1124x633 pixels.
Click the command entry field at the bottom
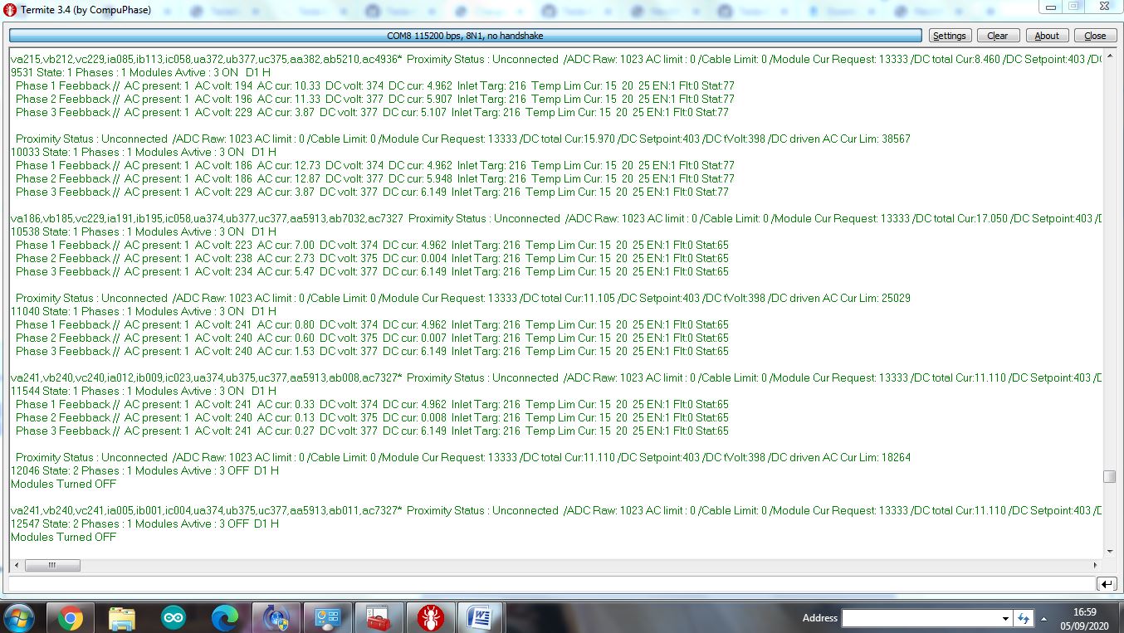551,584
